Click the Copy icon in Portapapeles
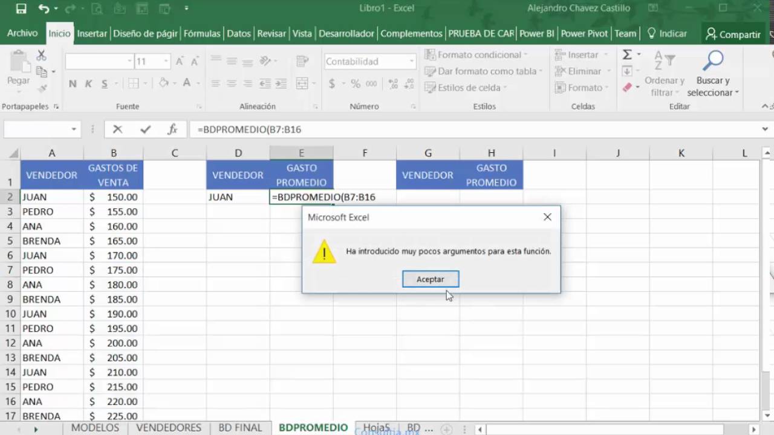Screen dimensions: 774x435 coord(41,72)
